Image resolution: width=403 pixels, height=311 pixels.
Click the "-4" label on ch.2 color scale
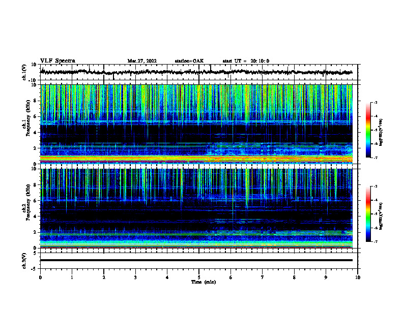[x=376, y=200]
